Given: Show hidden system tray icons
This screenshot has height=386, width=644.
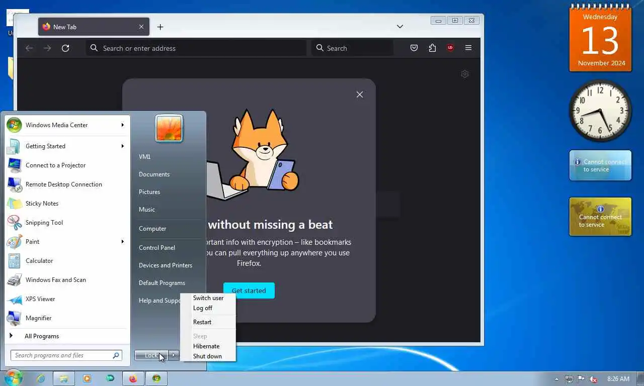Looking at the screenshot, I should [x=556, y=379].
